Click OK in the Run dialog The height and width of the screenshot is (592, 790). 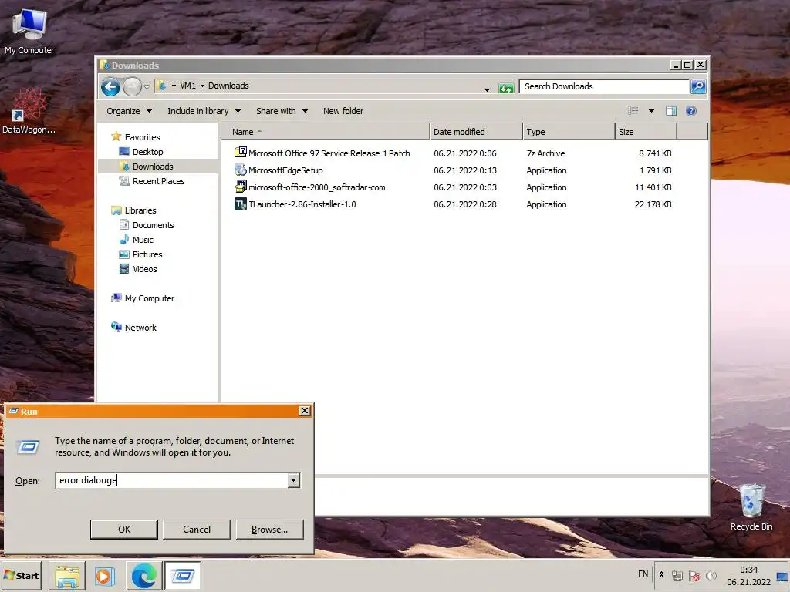(124, 529)
